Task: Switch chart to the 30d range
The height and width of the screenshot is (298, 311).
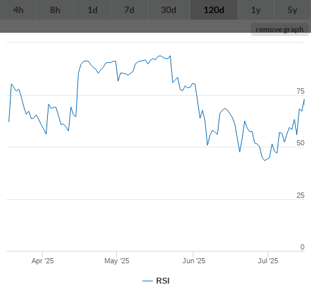Action: click(169, 10)
